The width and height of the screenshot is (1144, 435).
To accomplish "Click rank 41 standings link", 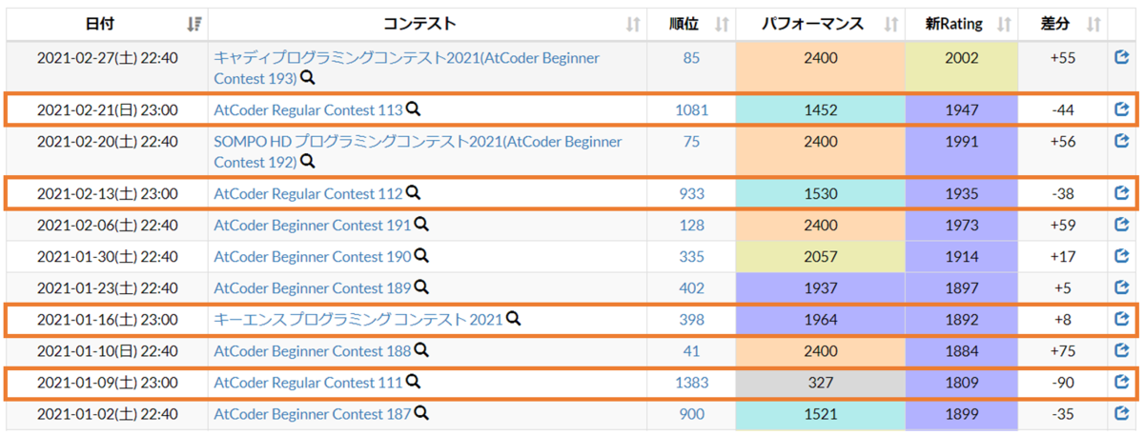I will coord(691,351).
